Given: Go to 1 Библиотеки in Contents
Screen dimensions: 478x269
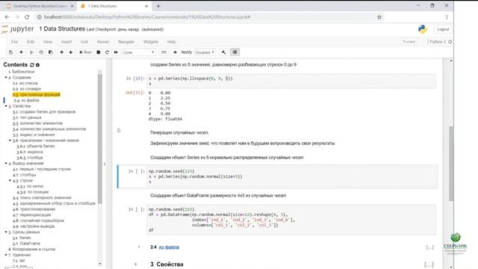Looking at the screenshot, I should click(22, 72).
